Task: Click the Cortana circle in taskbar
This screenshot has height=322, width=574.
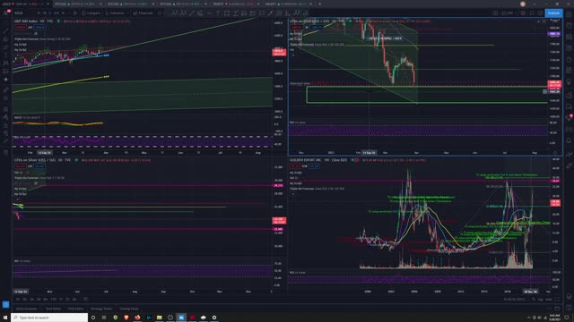Action: pos(93,318)
